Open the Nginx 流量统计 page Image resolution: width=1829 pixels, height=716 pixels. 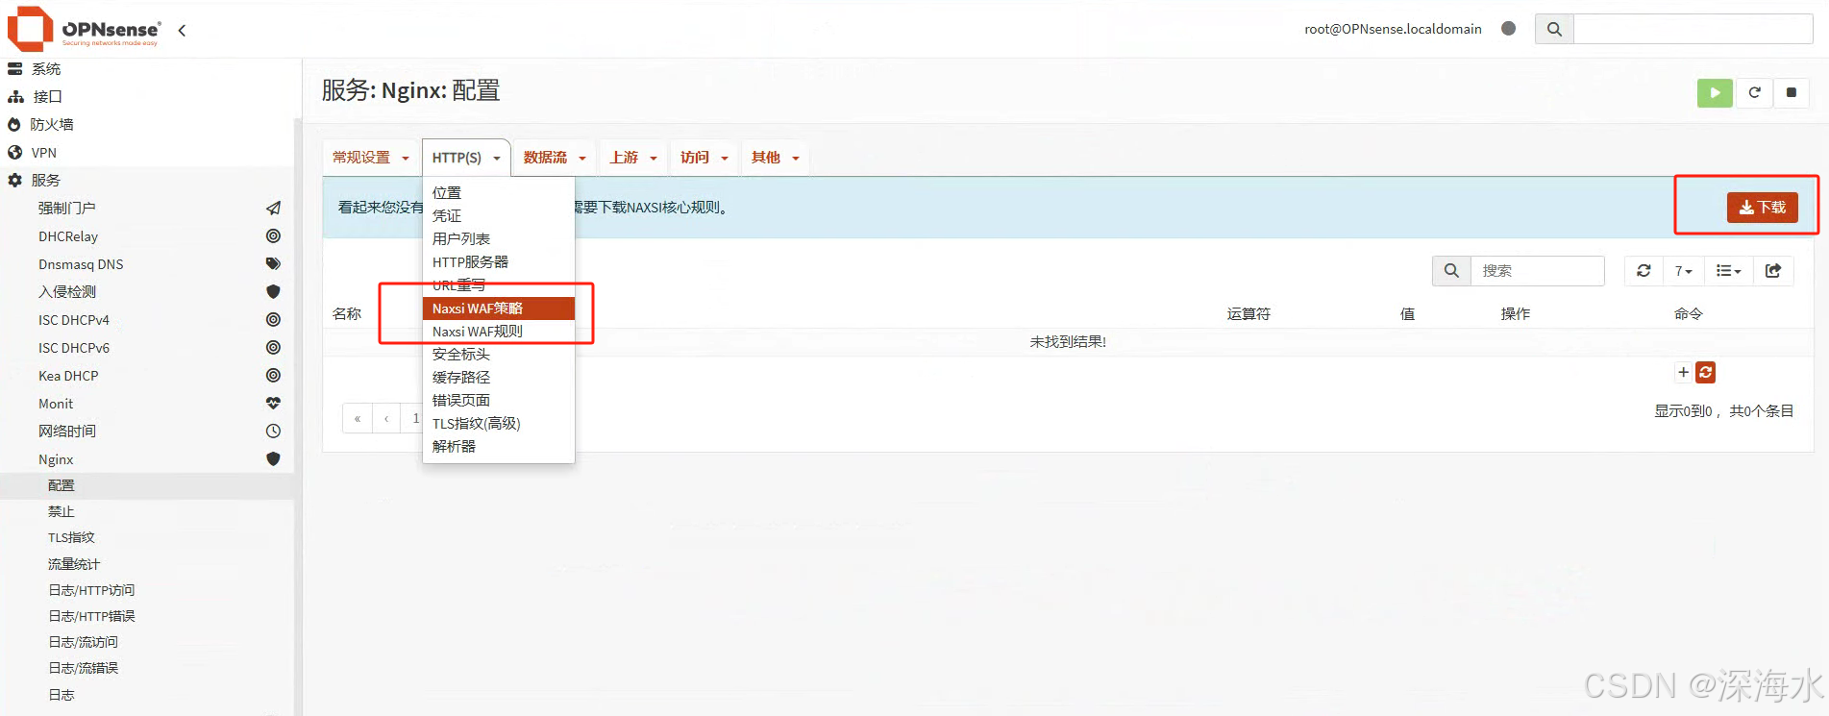(x=74, y=564)
